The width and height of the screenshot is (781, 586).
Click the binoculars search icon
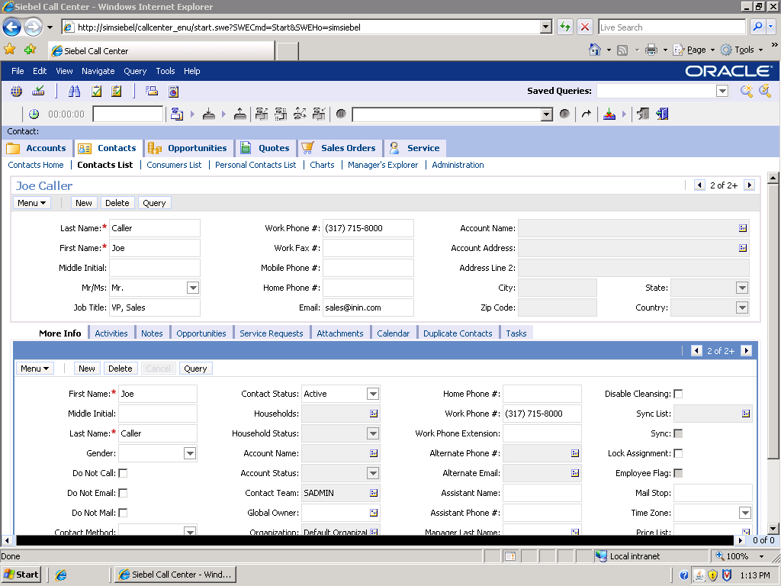(75, 92)
